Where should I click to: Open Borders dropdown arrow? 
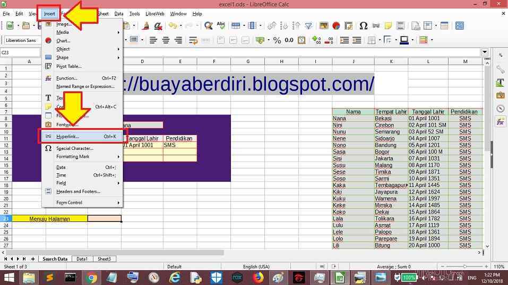coord(380,40)
